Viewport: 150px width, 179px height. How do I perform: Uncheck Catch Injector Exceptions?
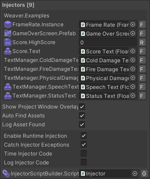84,144
